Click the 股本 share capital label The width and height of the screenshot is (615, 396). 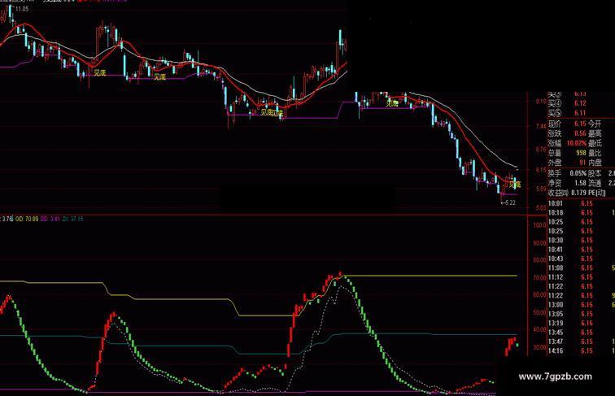pos(595,173)
